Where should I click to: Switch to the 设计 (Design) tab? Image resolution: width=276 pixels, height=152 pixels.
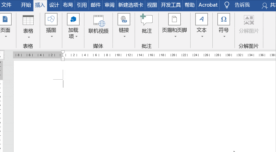coord(54,5)
